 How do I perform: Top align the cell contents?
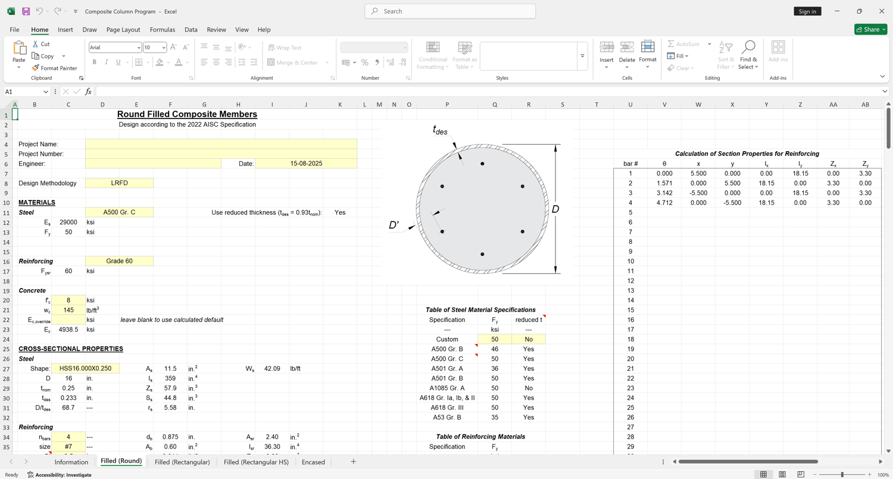(x=204, y=47)
